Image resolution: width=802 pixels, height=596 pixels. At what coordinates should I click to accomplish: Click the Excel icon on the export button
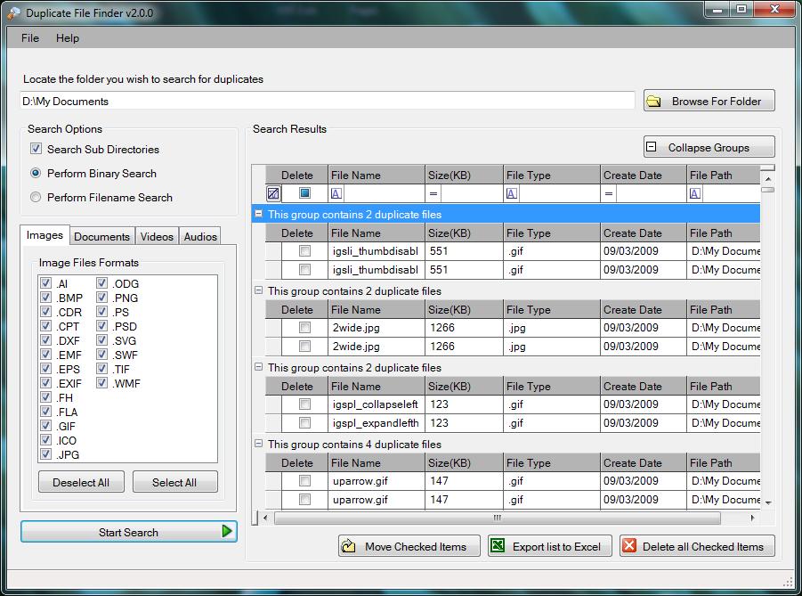(498, 546)
